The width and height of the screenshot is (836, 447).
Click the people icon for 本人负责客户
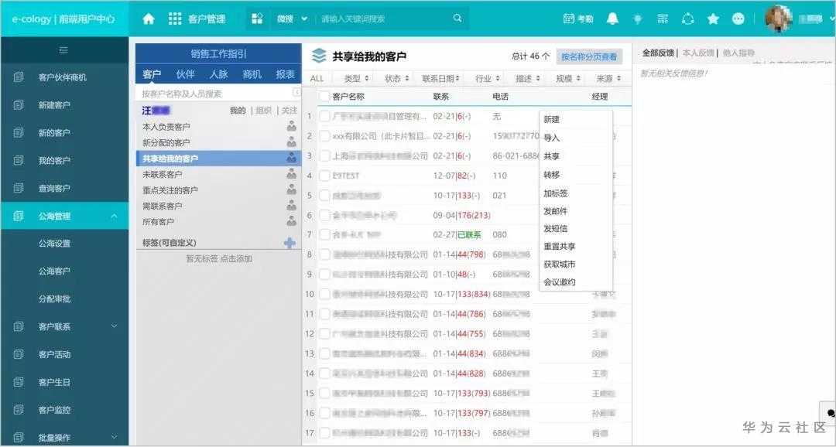coord(291,127)
